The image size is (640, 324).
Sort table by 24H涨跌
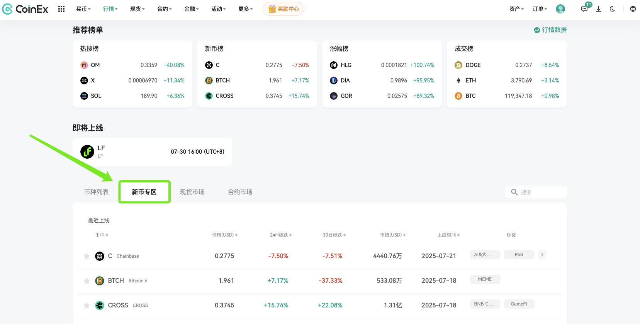(281, 235)
